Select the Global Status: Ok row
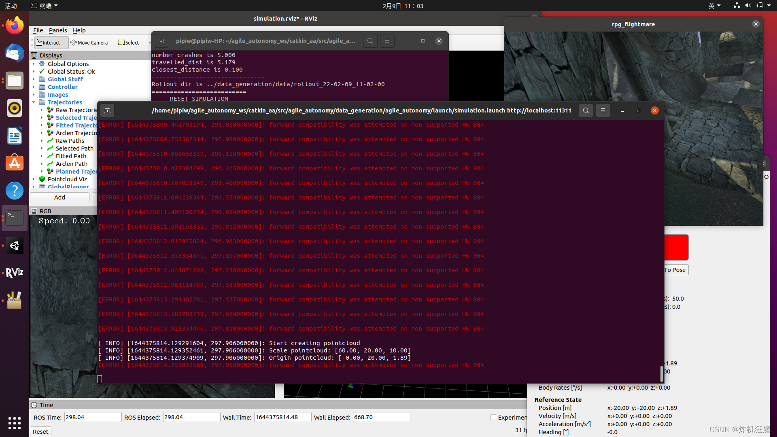This screenshot has height=437, width=777. (71, 72)
